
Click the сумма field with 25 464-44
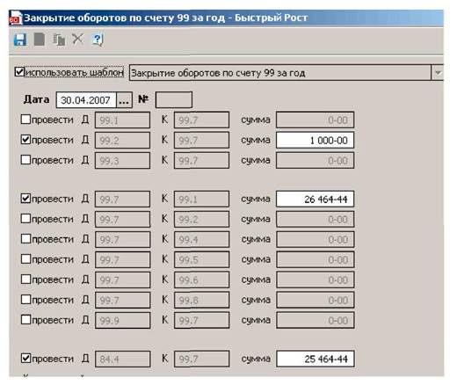[x=316, y=359]
